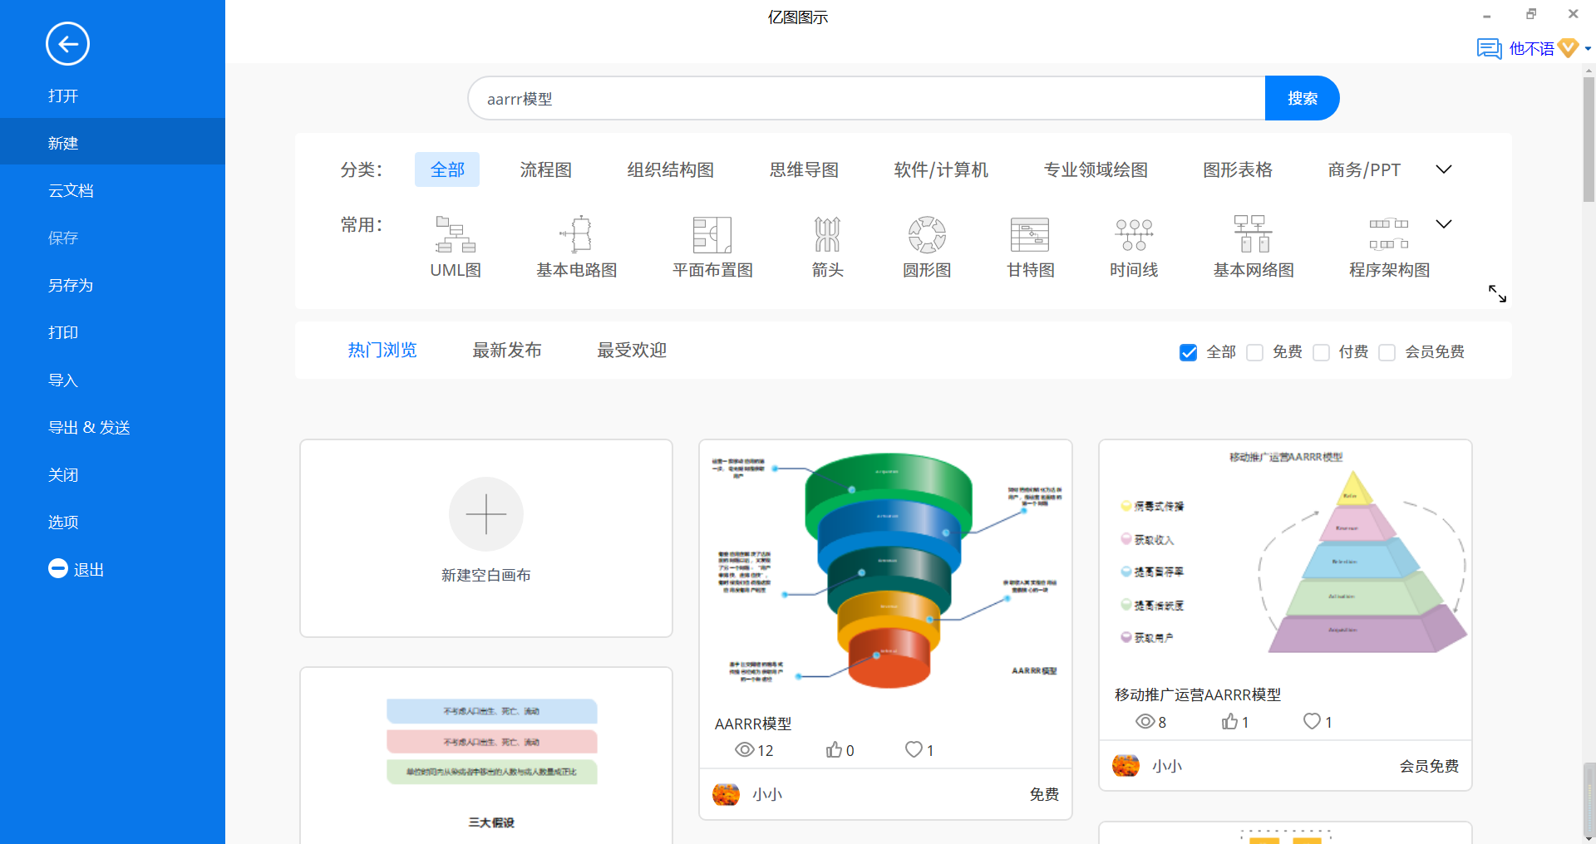Image resolution: width=1596 pixels, height=844 pixels.
Task: Click 导出 & 发送 in sidebar
Action: coord(112,427)
